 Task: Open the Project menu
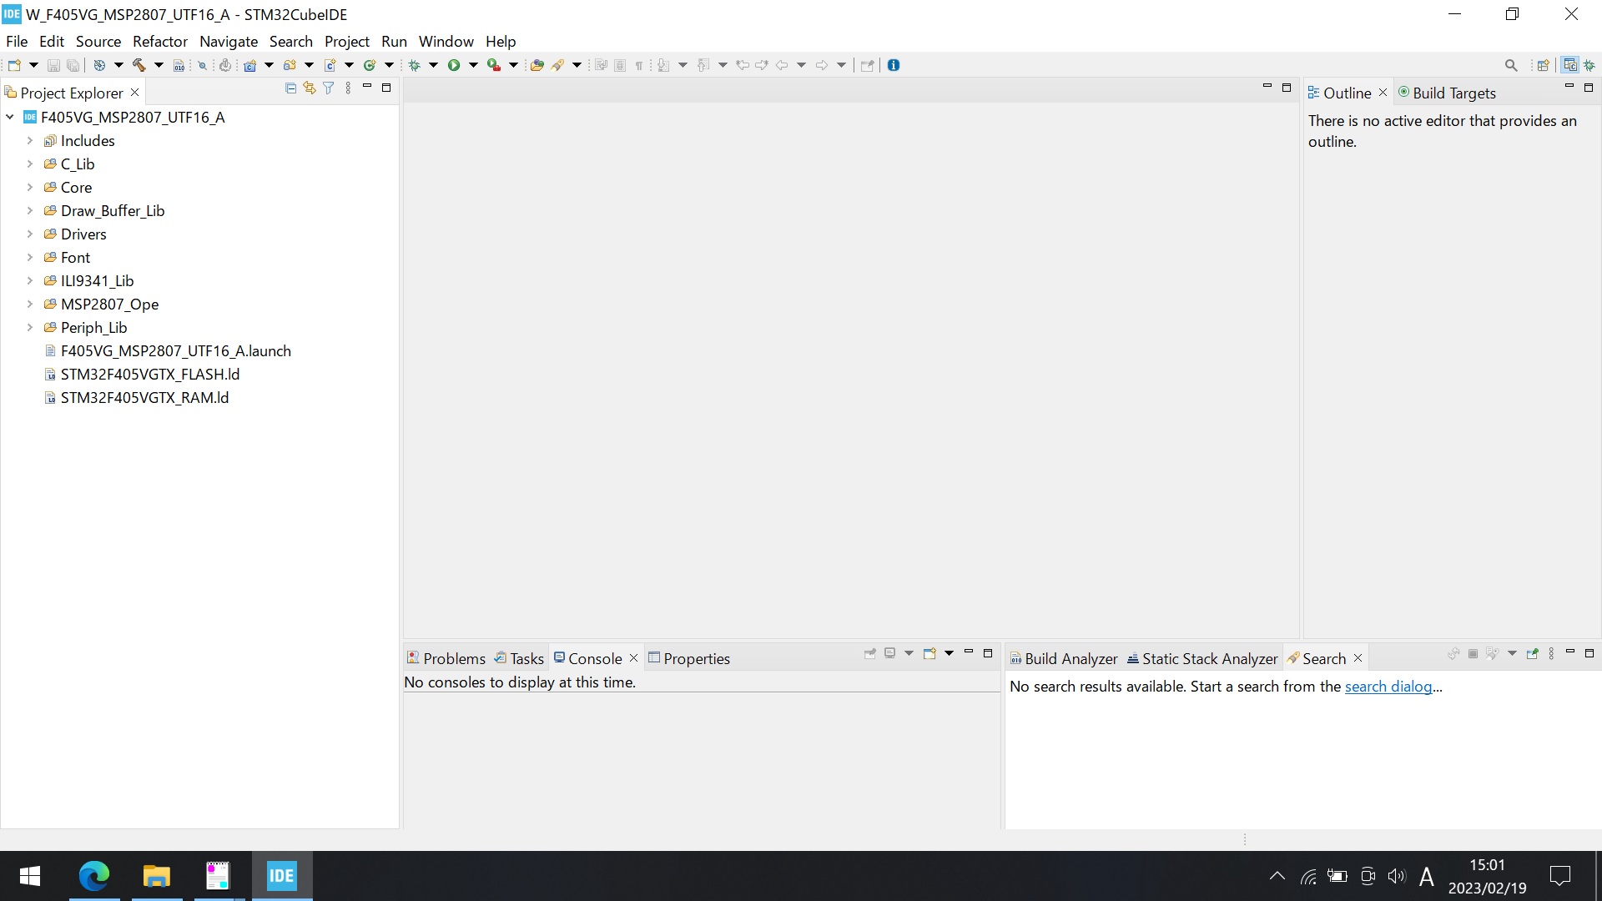tap(347, 41)
